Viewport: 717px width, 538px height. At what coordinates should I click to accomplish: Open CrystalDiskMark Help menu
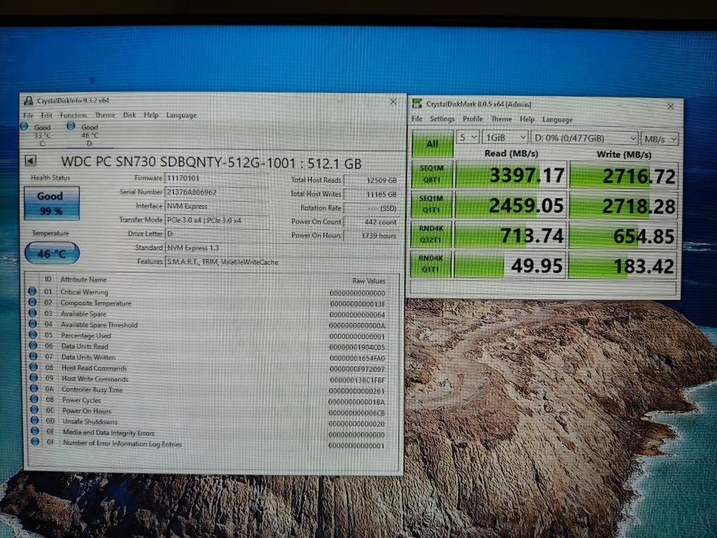tap(526, 119)
